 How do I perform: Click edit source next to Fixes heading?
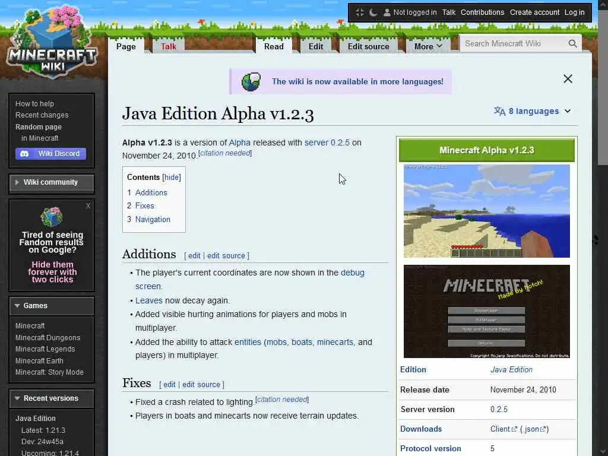click(x=201, y=385)
